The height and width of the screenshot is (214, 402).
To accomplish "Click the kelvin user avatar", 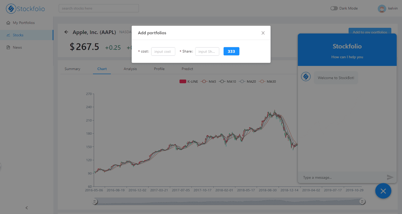I will tap(382, 9).
